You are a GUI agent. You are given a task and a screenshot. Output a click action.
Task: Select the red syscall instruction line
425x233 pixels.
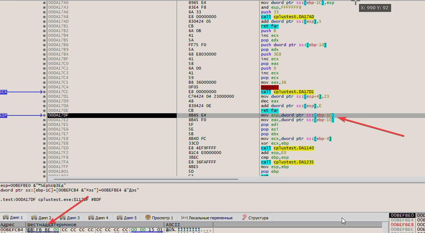coord(269,87)
